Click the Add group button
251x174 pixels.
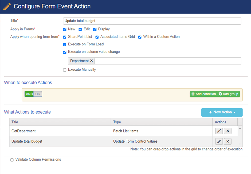[x=228, y=94]
